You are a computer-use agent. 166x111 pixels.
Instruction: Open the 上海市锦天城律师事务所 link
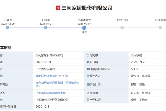click(51, 93)
